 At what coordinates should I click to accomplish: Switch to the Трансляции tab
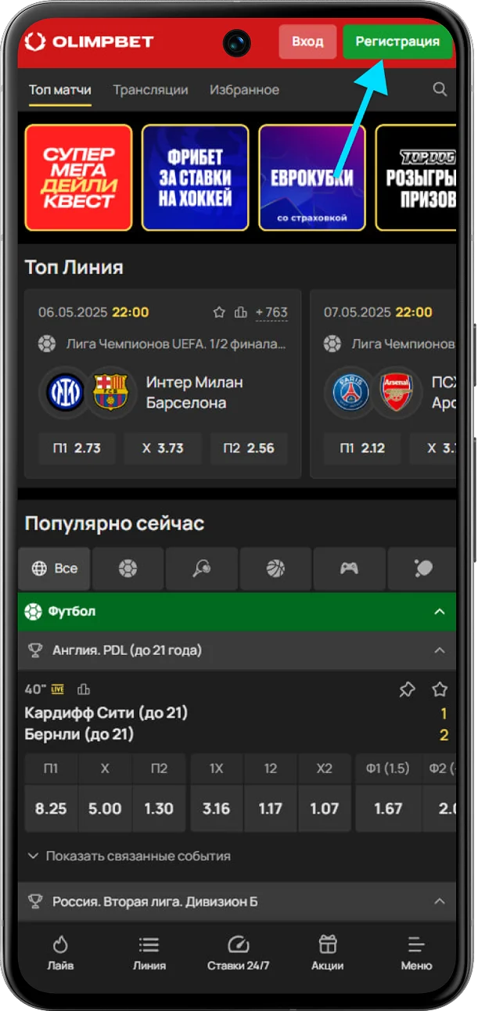pos(150,90)
